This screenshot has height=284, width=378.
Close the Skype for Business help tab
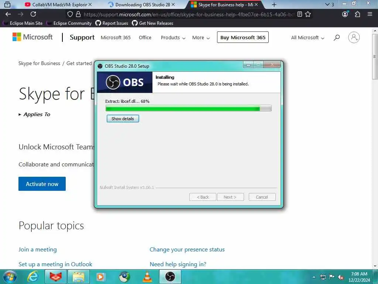pyautogui.click(x=256, y=4)
